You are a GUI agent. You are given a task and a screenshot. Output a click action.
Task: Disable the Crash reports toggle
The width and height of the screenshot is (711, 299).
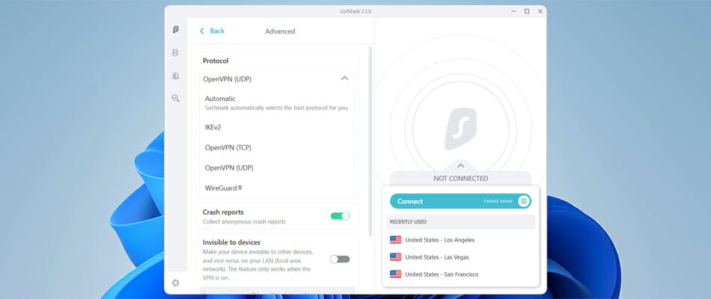pos(340,216)
